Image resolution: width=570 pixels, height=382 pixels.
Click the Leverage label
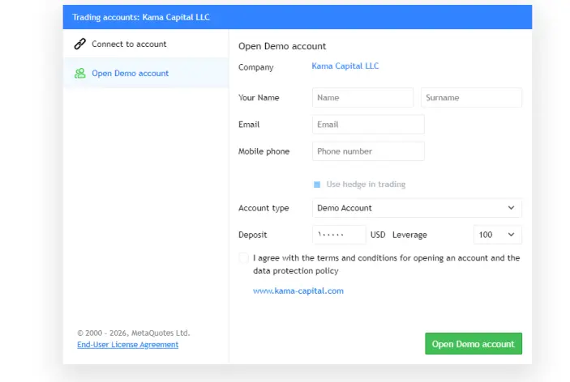click(x=409, y=235)
